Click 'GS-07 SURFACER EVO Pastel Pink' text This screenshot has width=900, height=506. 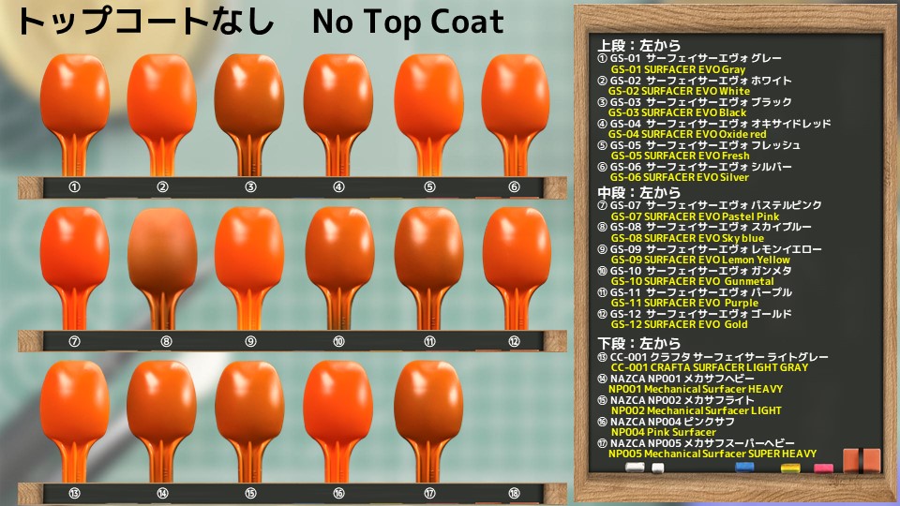[x=695, y=216]
